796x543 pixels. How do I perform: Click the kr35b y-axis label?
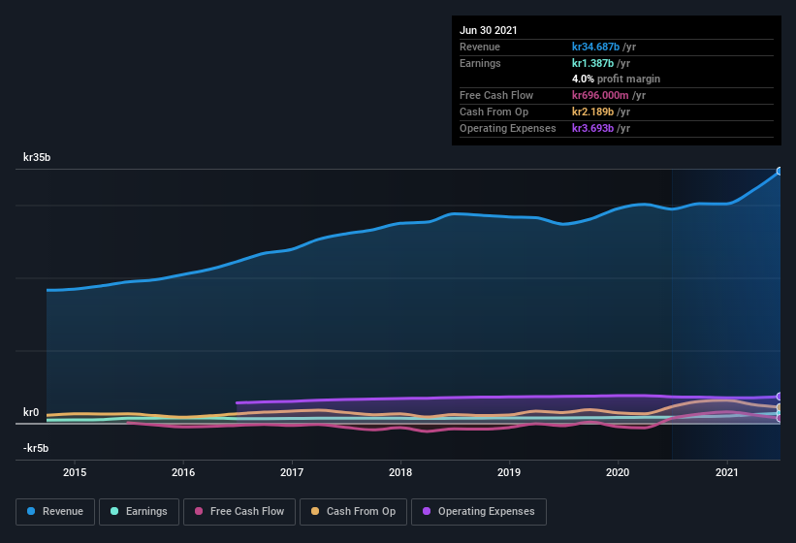click(x=37, y=157)
